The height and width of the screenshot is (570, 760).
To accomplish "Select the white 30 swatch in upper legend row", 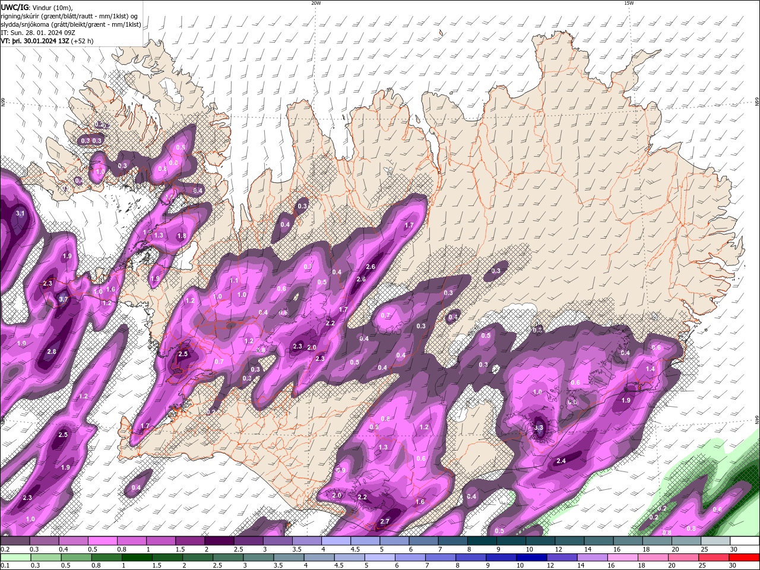I will click(x=745, y=541).
